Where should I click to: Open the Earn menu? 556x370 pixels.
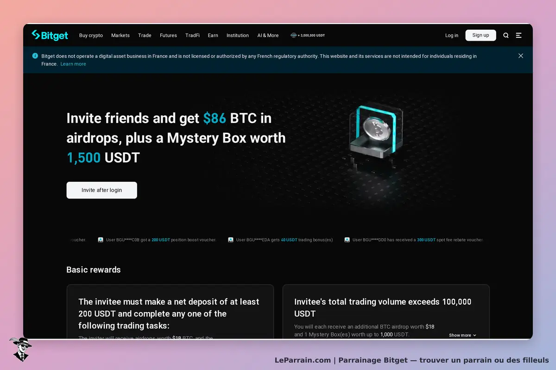coord(213,35)
